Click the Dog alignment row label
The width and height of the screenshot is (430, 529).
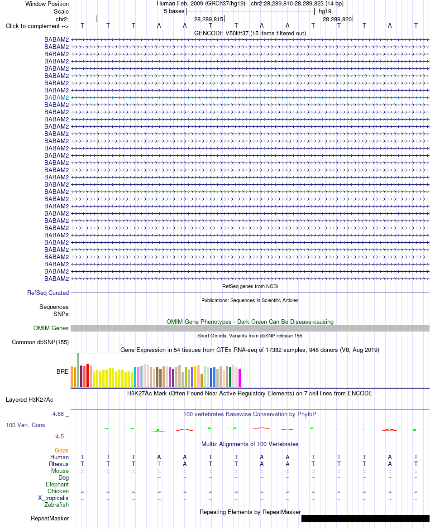click(63, 478)
